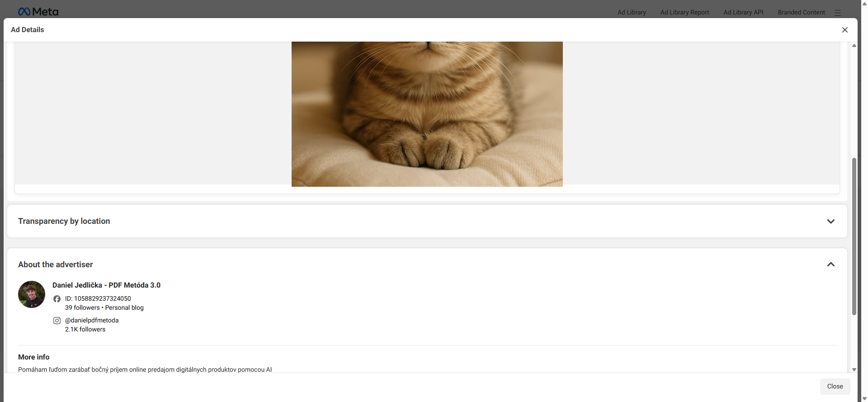The width and height of the screenshot is (868, 402).
Task: Click the More info heading
Action: (x=34, y=357)
